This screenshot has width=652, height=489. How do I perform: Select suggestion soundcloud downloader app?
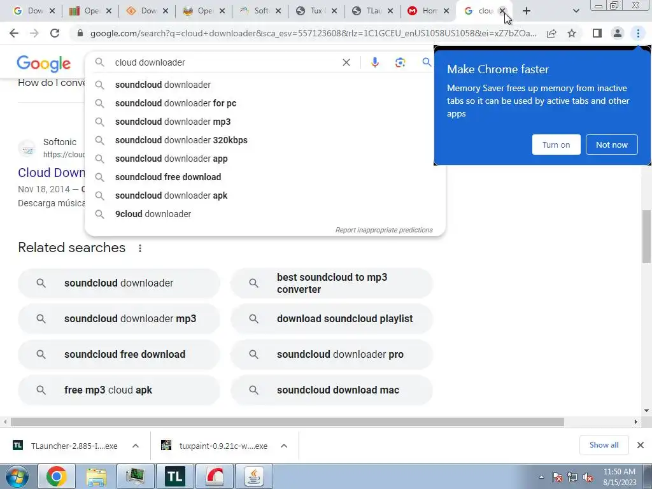tap(265, 159)
